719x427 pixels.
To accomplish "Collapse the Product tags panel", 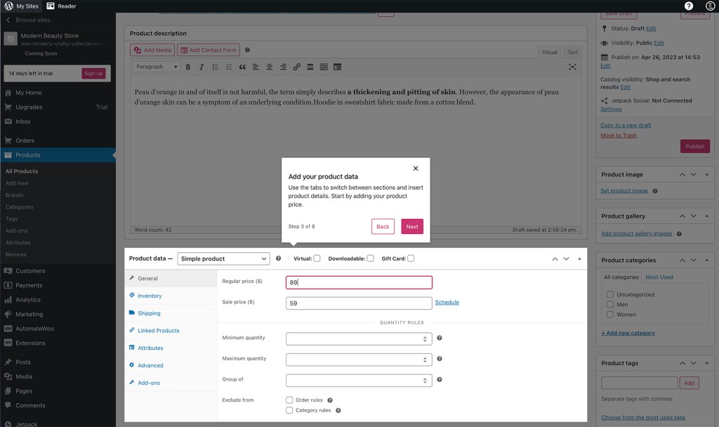I will 706,363.
